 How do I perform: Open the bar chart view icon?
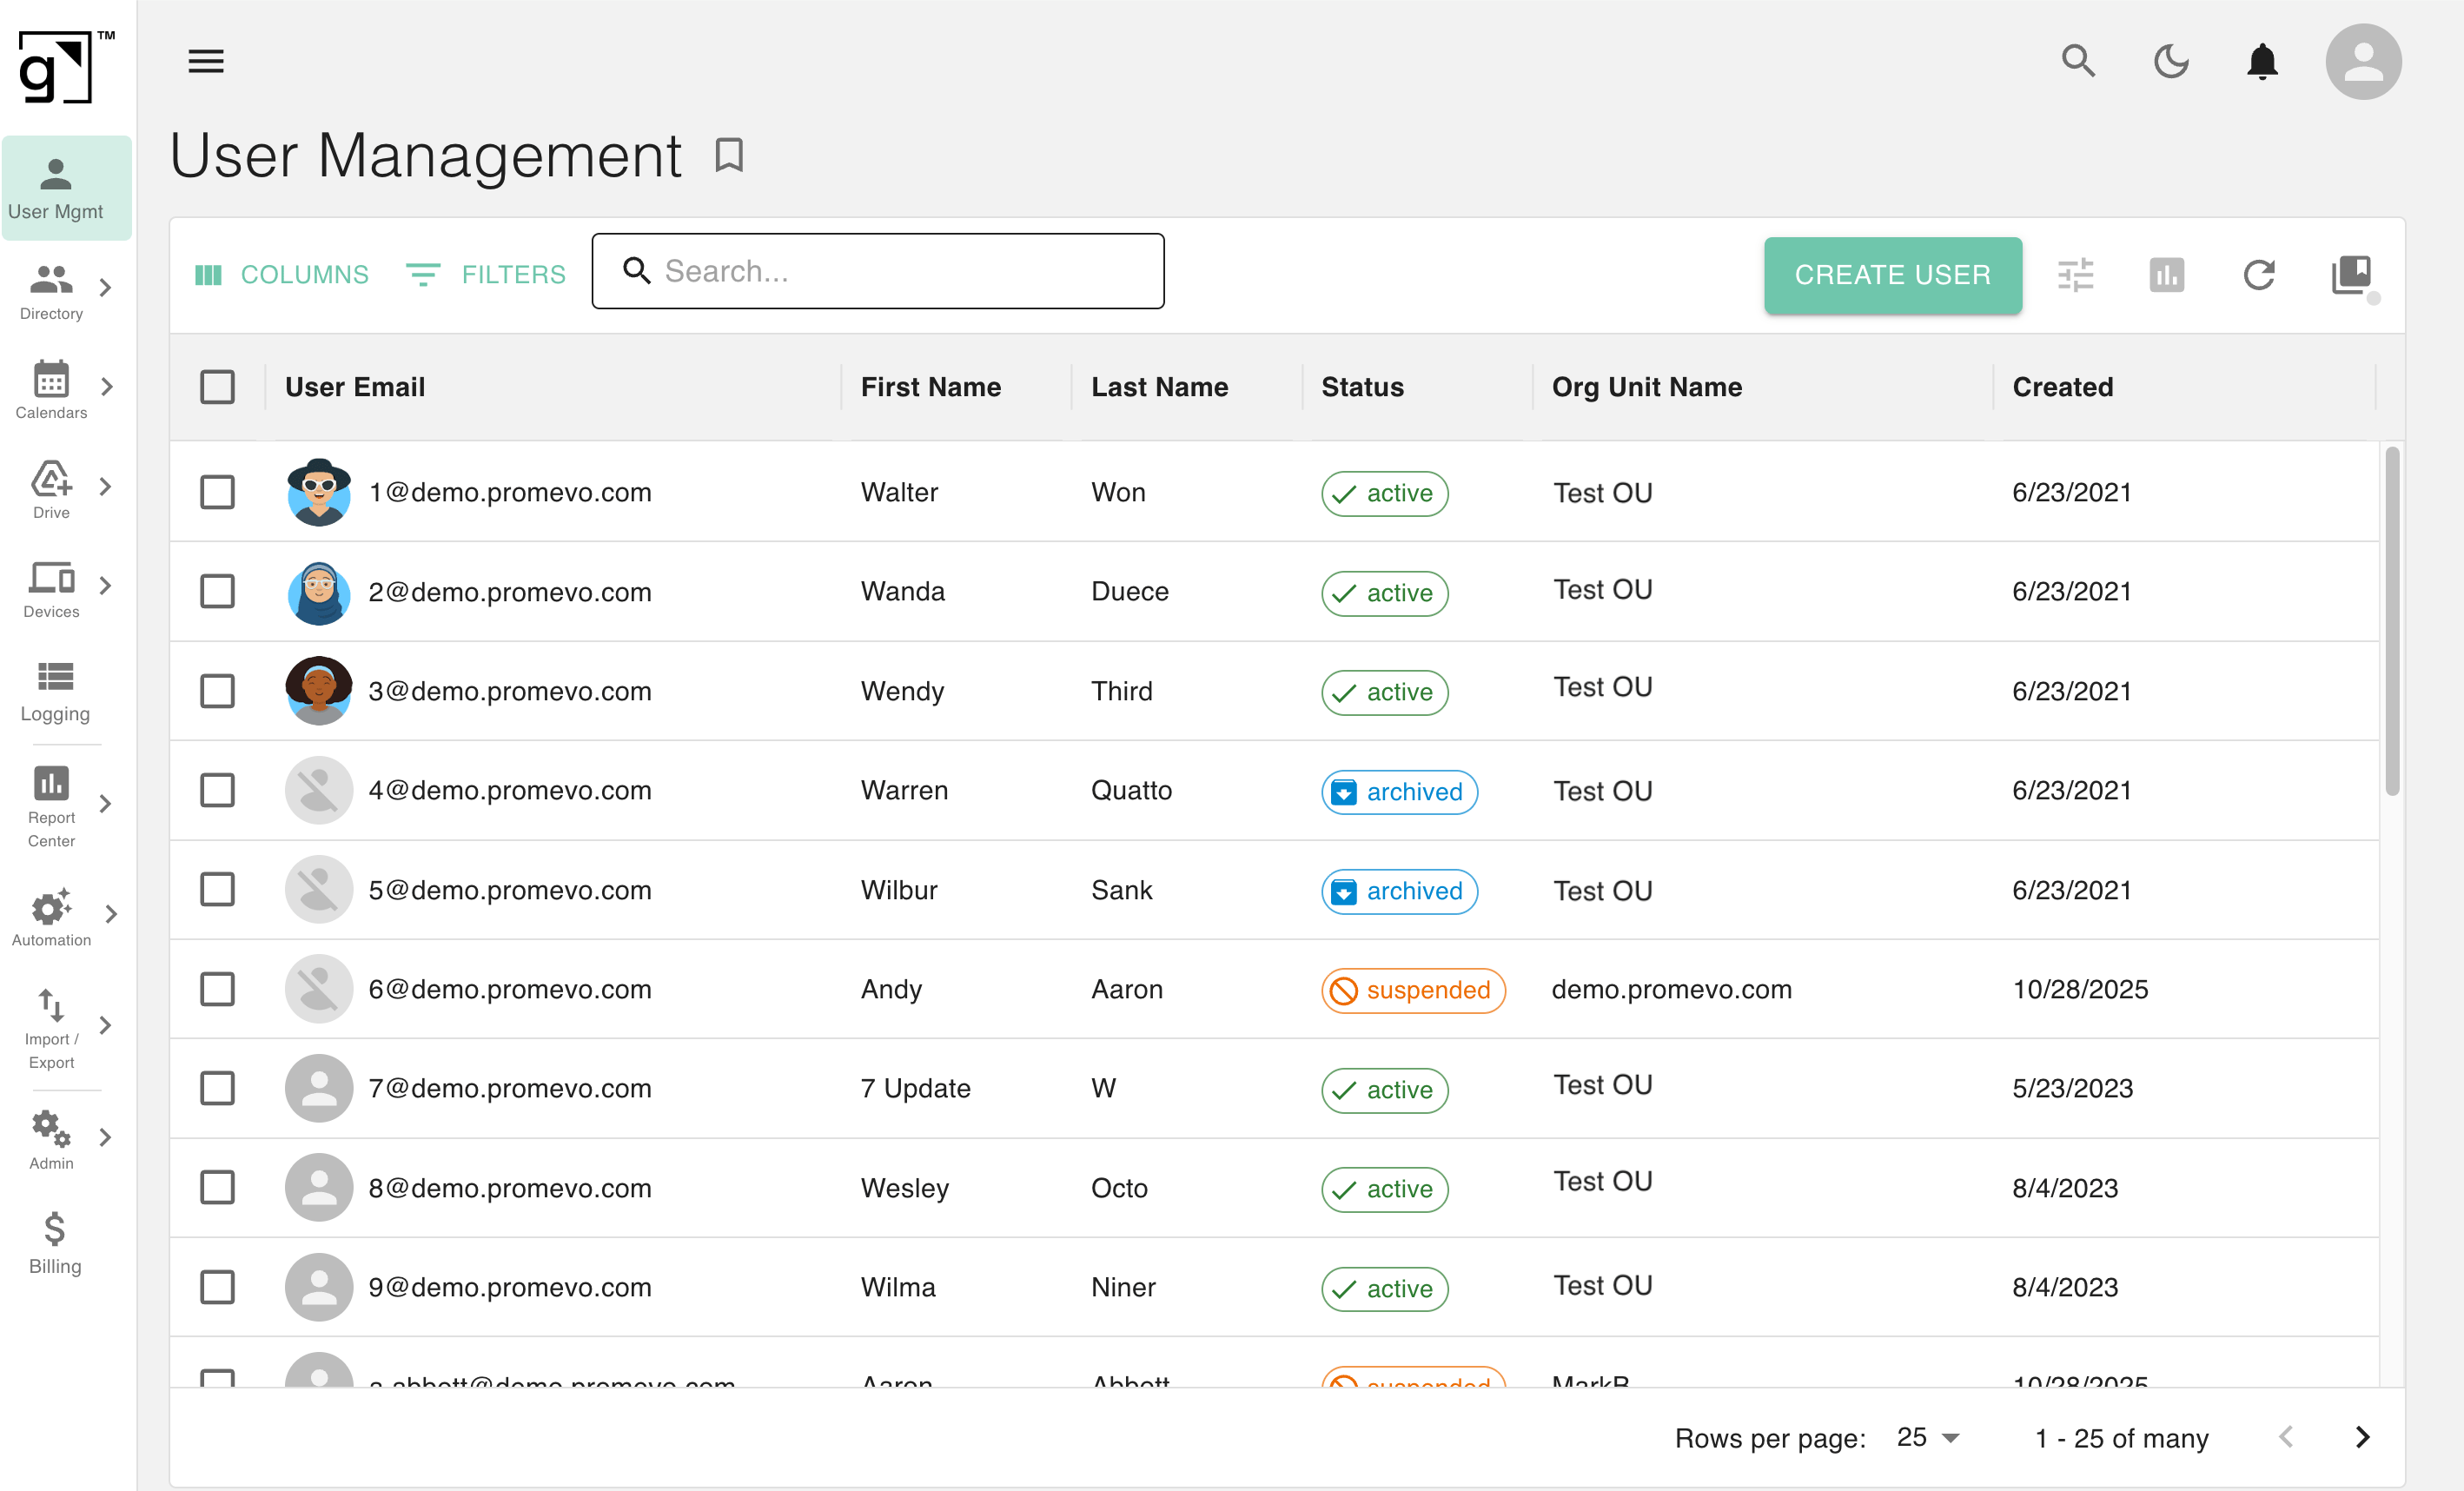click(x=2167, y=274)
